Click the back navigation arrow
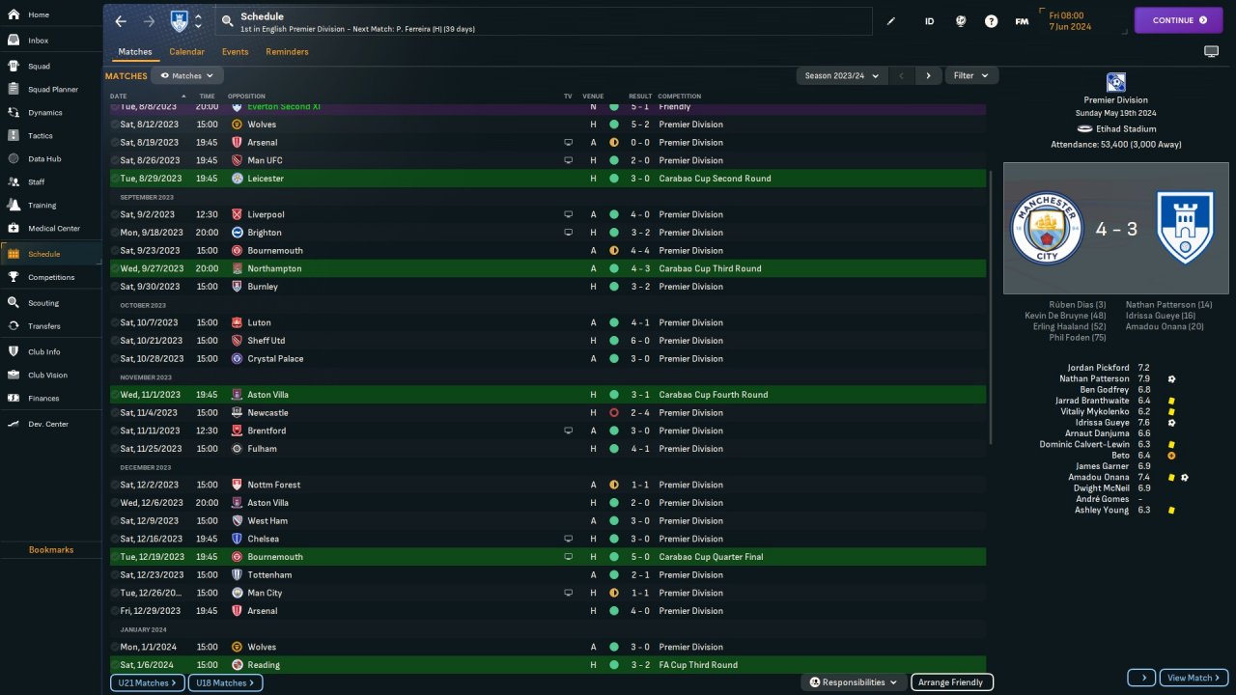The width and height of the screenshot is (1236, 695). pyautogui.click(x=121, y=21)
